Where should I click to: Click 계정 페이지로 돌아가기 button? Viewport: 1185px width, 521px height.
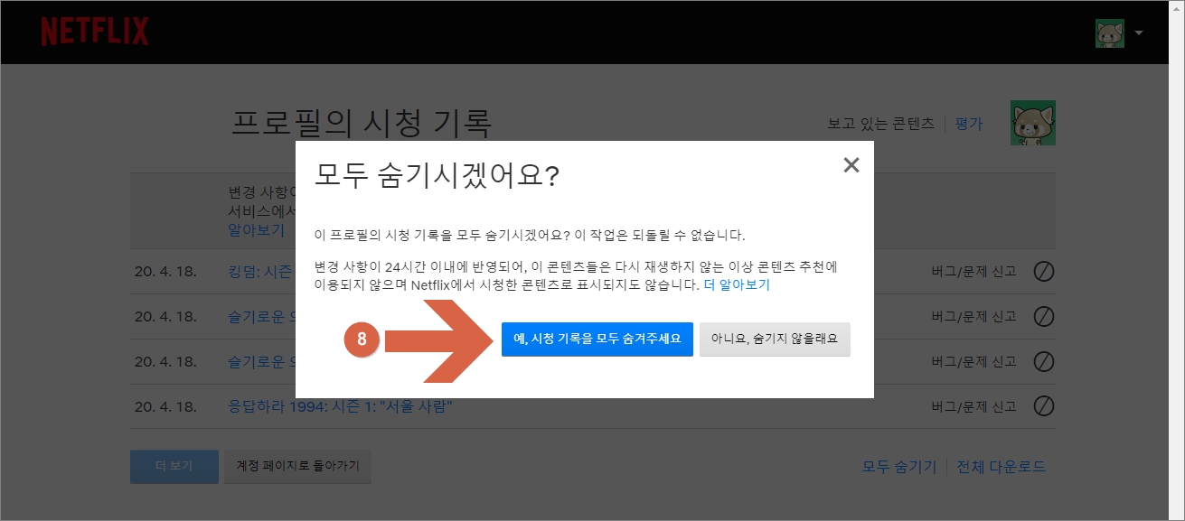click(297, 466)
